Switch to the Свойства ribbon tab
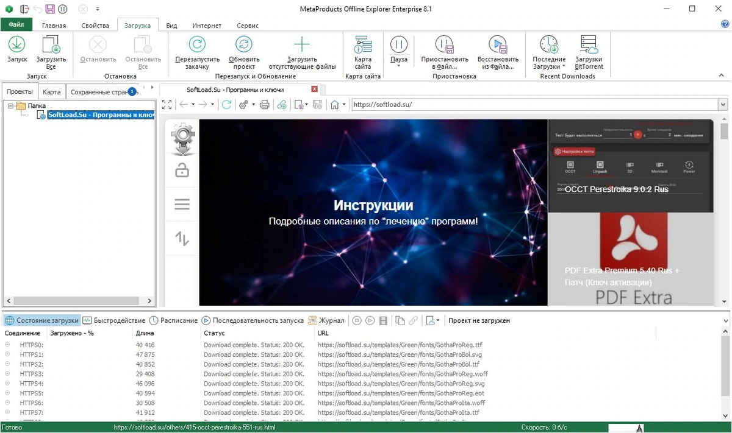Viewport: 732px width, 433px height. (x=95, y=26)
